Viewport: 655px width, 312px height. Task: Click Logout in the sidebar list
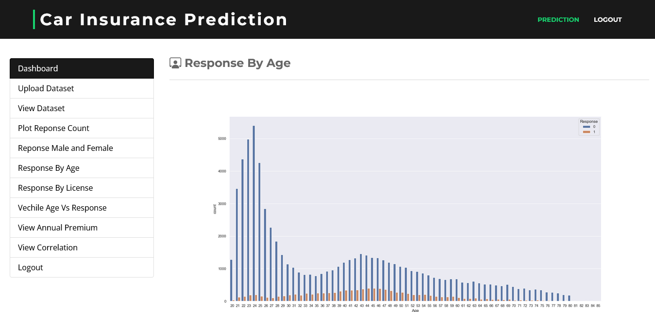coord(82,267)
